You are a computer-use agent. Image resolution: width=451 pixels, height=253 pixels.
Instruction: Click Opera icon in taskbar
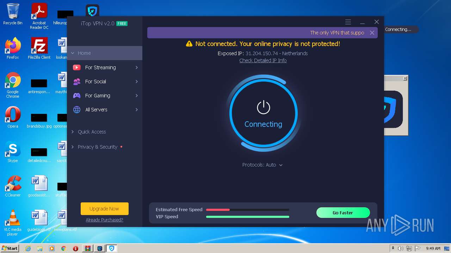pyautogui.click(x=76, y=248)
